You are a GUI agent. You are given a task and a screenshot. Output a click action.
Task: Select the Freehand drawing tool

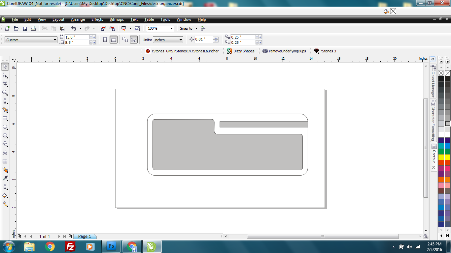point(5,101)
